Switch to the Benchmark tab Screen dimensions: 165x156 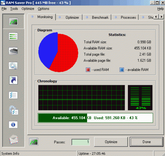[97, 17]
